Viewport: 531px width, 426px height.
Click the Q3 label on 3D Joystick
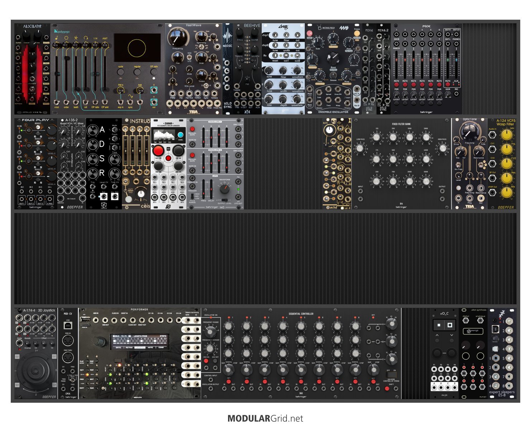pos(17,385)
